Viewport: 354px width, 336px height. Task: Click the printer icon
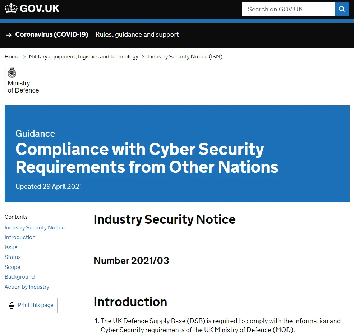coord(12,306)
